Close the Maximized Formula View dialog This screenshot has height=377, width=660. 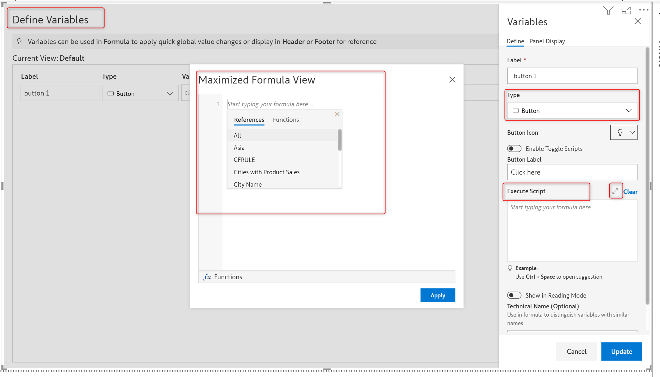coord(452,80)
